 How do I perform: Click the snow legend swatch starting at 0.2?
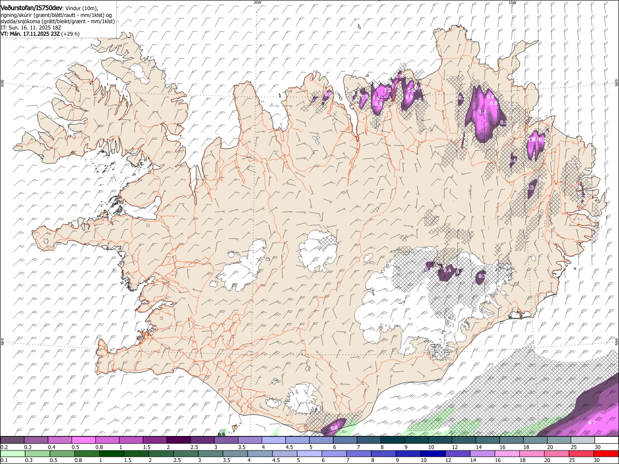click(13, 440)
